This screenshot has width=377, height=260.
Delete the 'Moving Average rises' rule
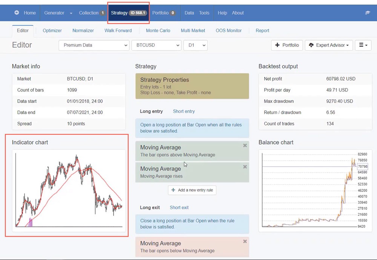[x=245, y=167]
